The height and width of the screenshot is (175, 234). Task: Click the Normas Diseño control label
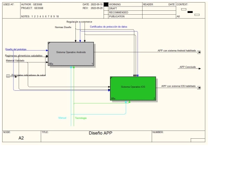coord(63,27)
